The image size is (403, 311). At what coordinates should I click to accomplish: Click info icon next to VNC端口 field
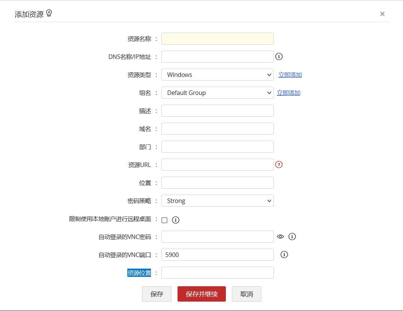point(284,255)
